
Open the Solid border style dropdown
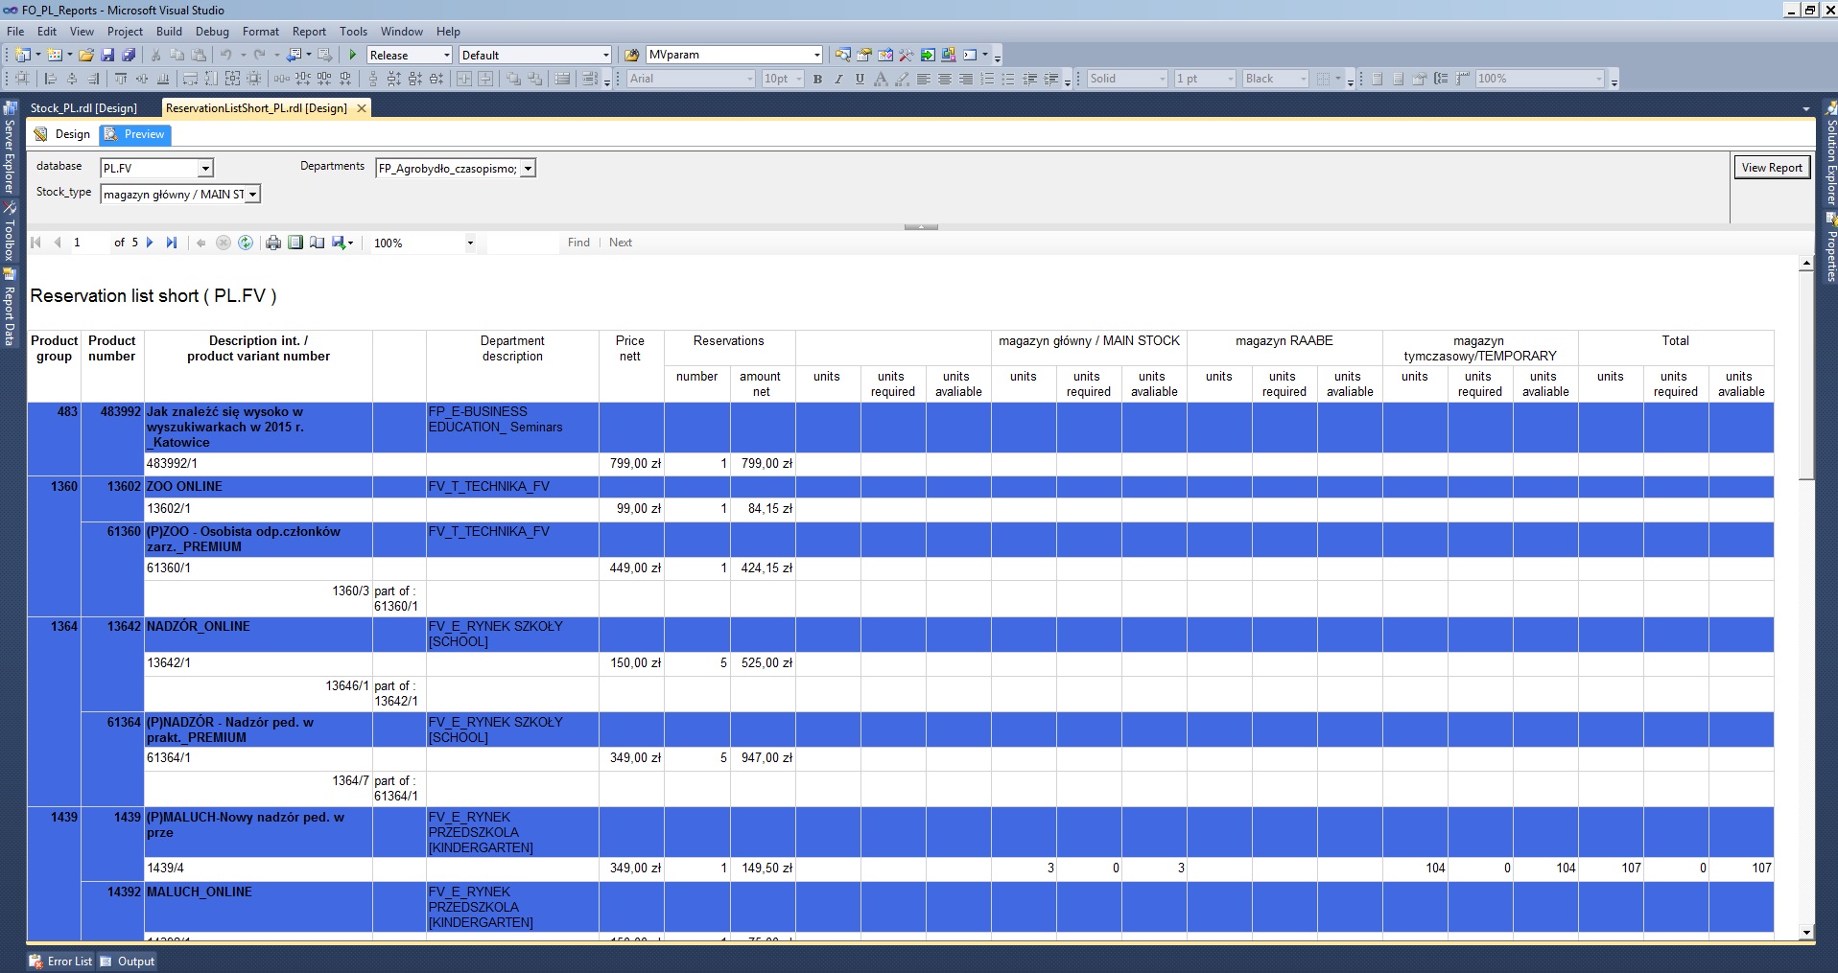tap(1163, 79)
